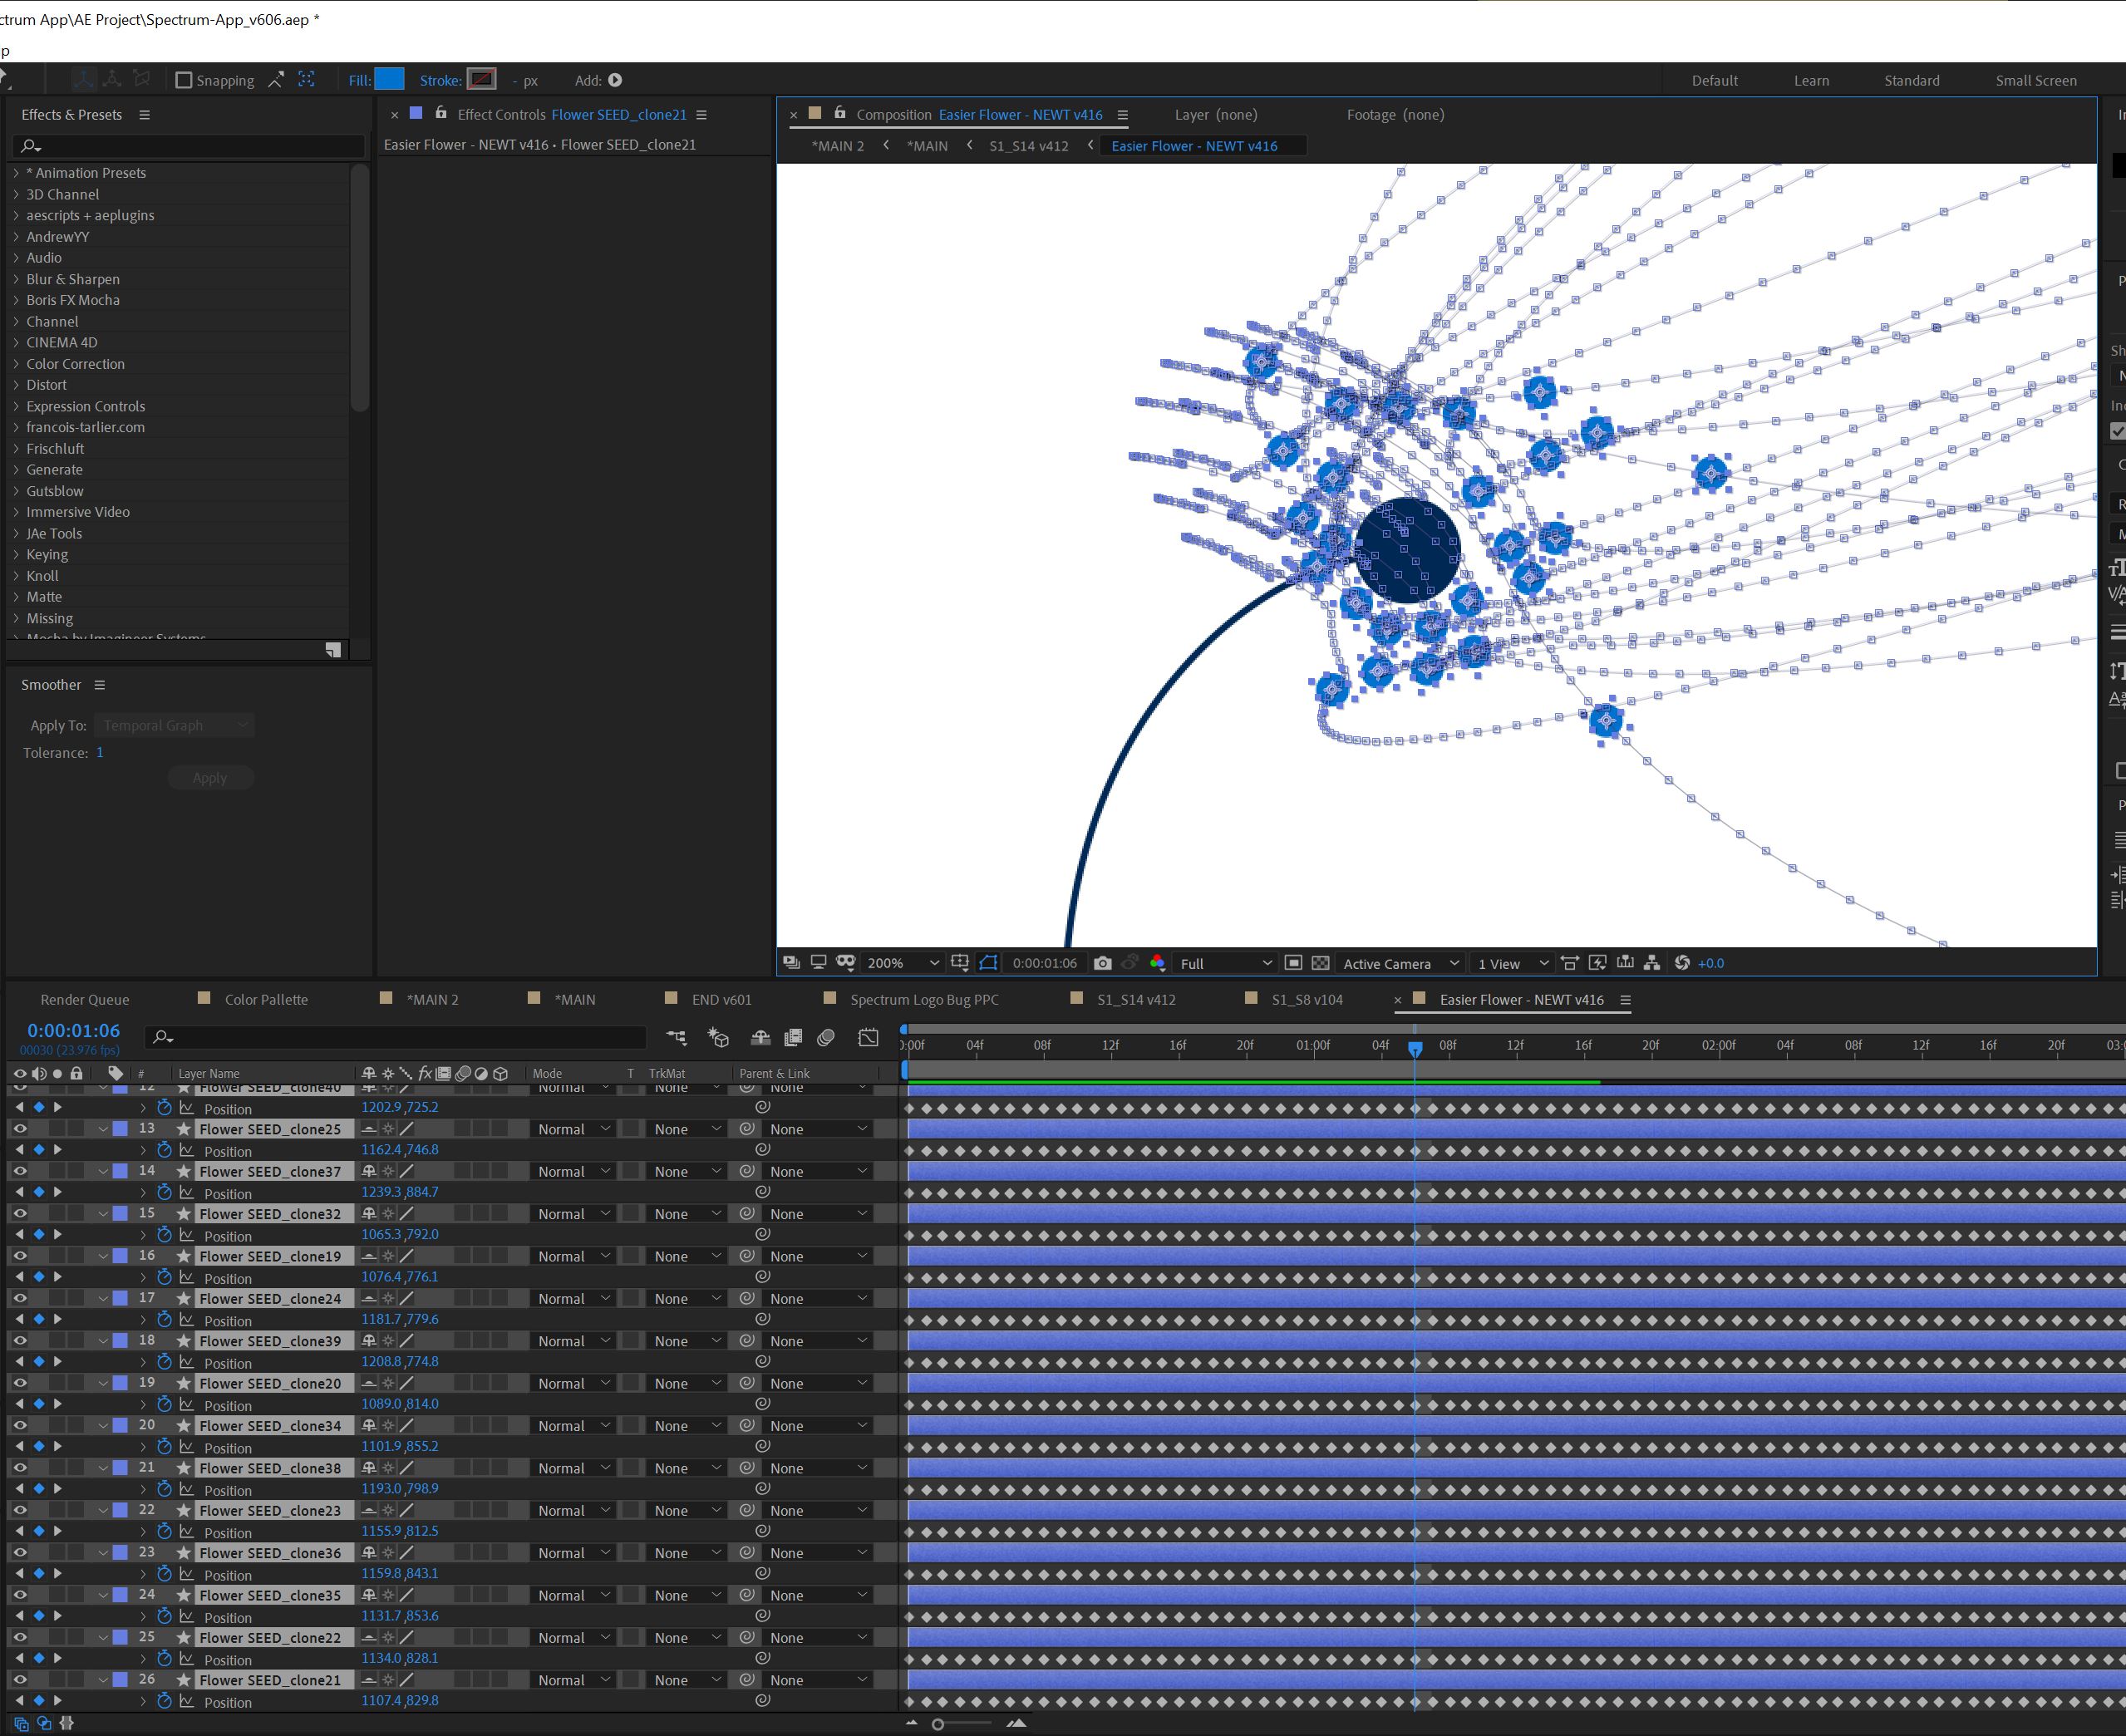
Task: Switch to the S1_S14 v412 timeline tab
Action: pos(1135,999)
